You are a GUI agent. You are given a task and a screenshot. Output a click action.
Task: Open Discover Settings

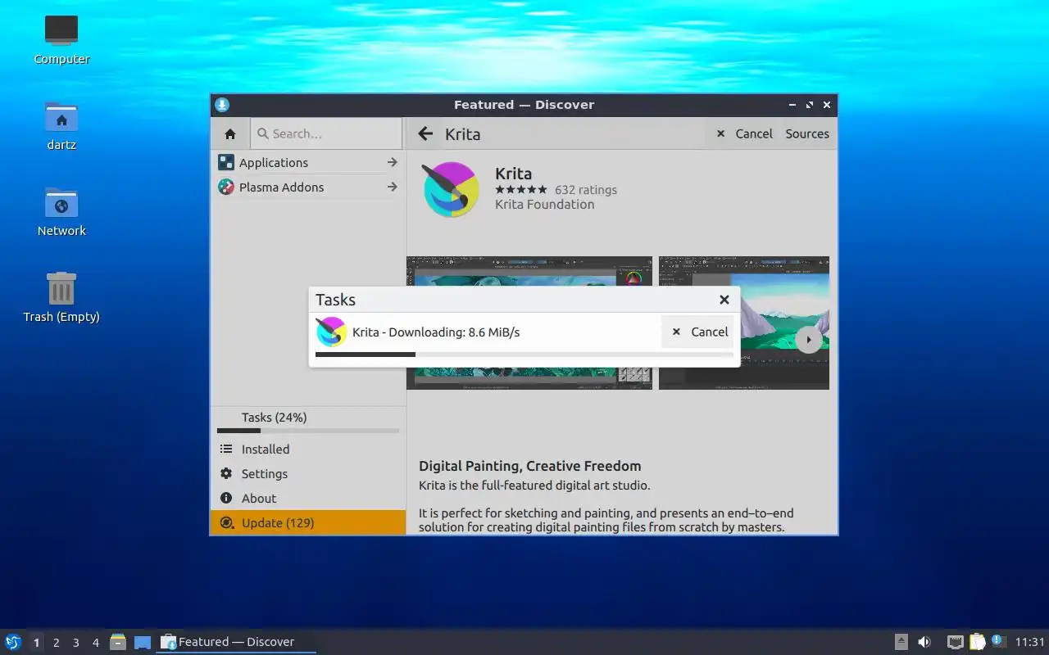click(x=308, y=473)
